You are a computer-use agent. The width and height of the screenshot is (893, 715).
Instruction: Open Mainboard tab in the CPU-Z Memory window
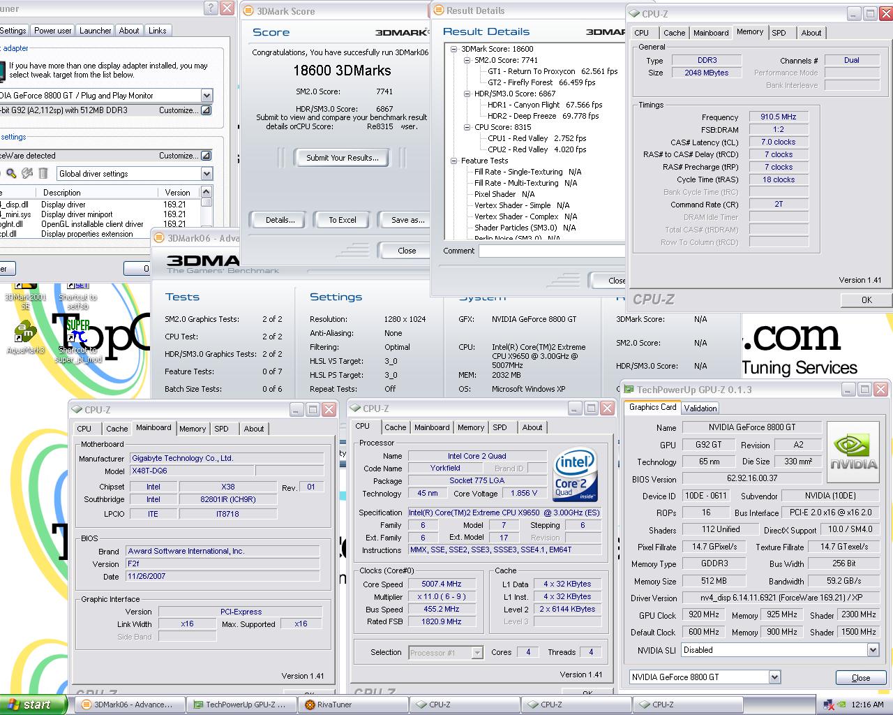pyautogui.click(x=711, y=33)
